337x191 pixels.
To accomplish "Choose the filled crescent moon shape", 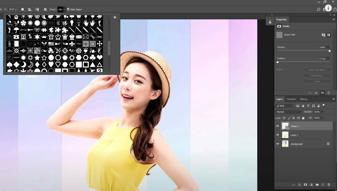I will click(23, 64).
